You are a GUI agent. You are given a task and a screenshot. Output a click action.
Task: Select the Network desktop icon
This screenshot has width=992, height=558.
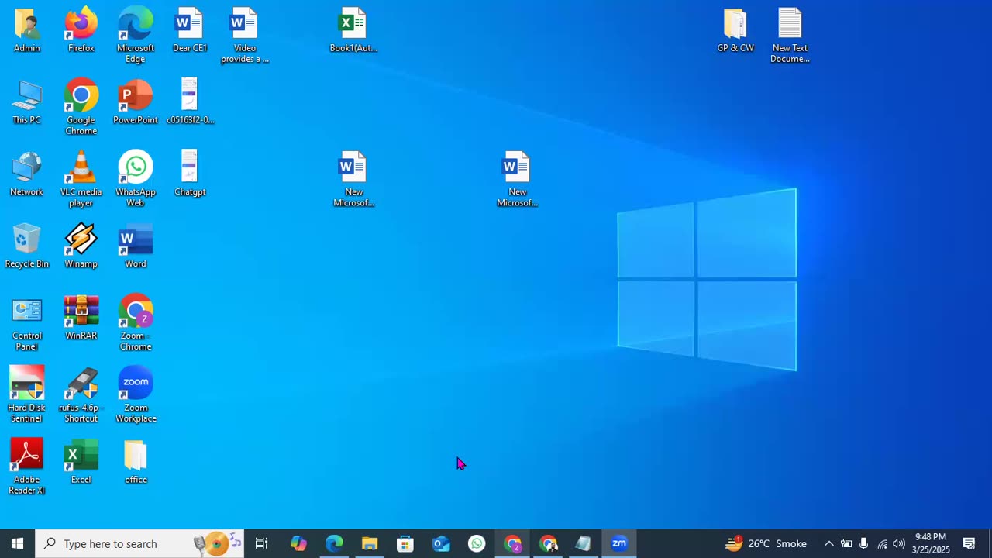pos(27,174)
